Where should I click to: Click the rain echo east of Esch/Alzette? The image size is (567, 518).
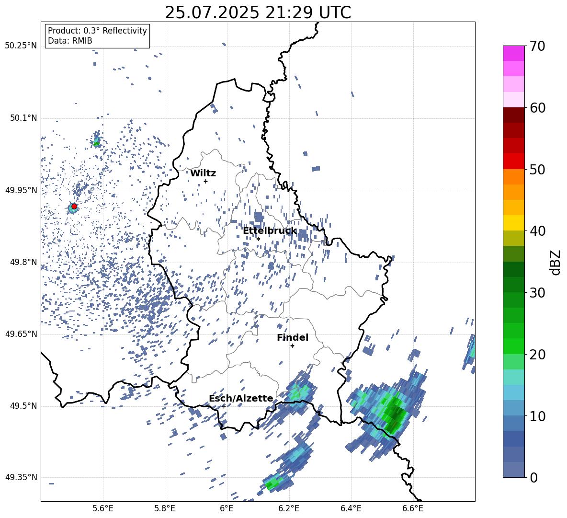pyautogui.click(x=299, y=393)
